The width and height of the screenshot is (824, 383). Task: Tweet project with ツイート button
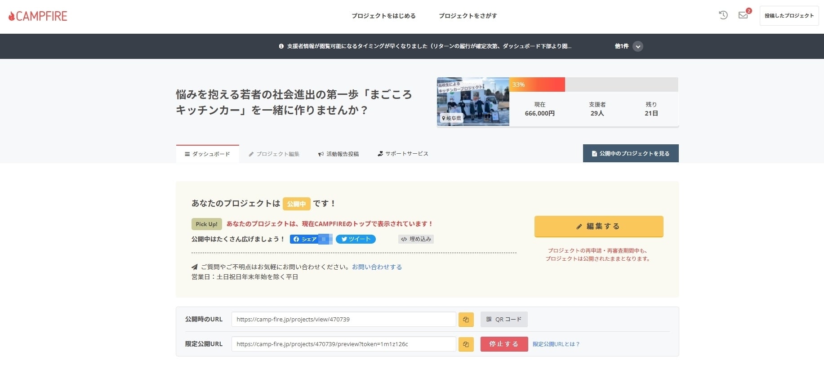pos(356,239)
